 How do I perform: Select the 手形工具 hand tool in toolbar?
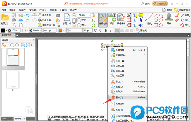coord(44,15)
